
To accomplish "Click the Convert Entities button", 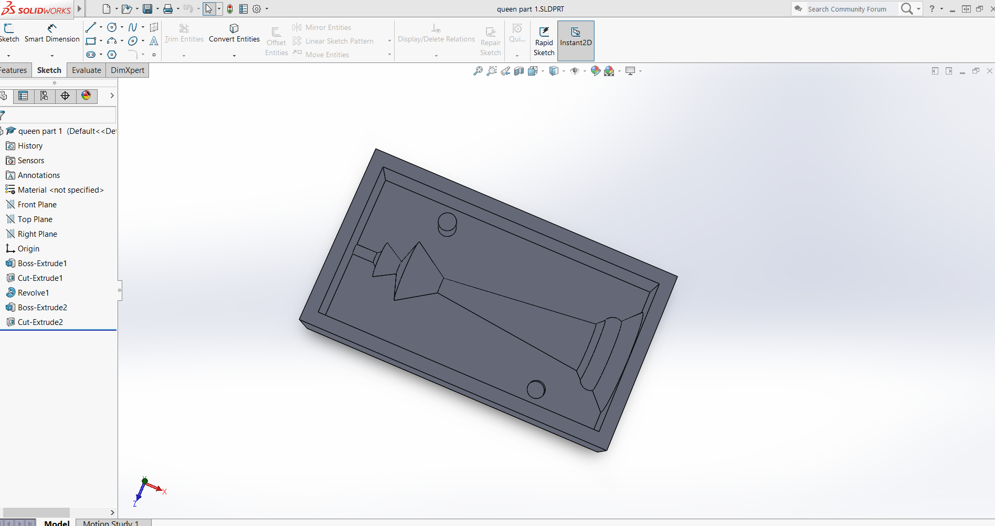I will 234,34.
